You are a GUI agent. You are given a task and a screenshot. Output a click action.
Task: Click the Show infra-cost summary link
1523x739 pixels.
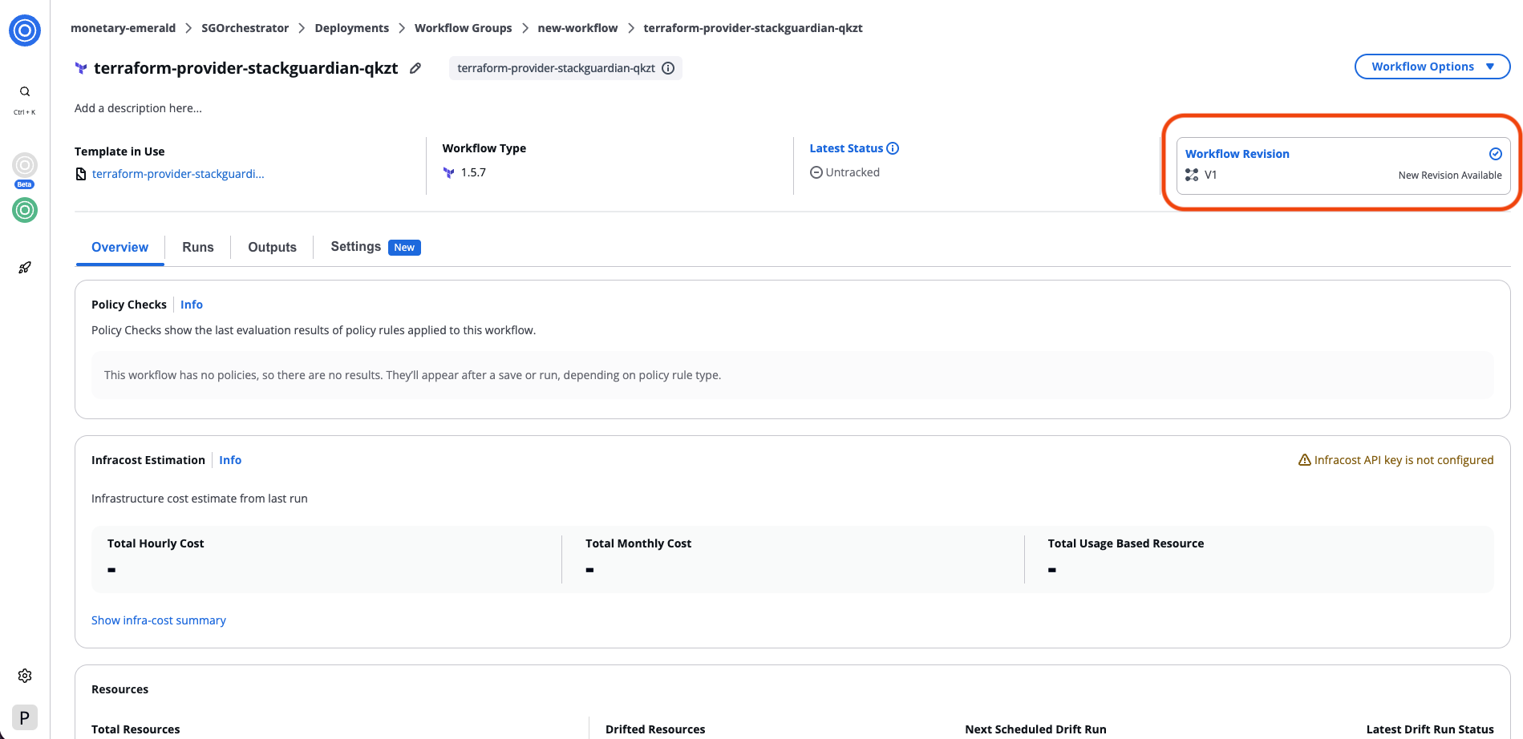click(159, 620)
